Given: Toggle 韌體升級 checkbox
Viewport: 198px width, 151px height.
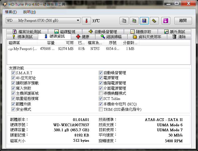Looking at the screenshot, I should [x=13, y=104].
